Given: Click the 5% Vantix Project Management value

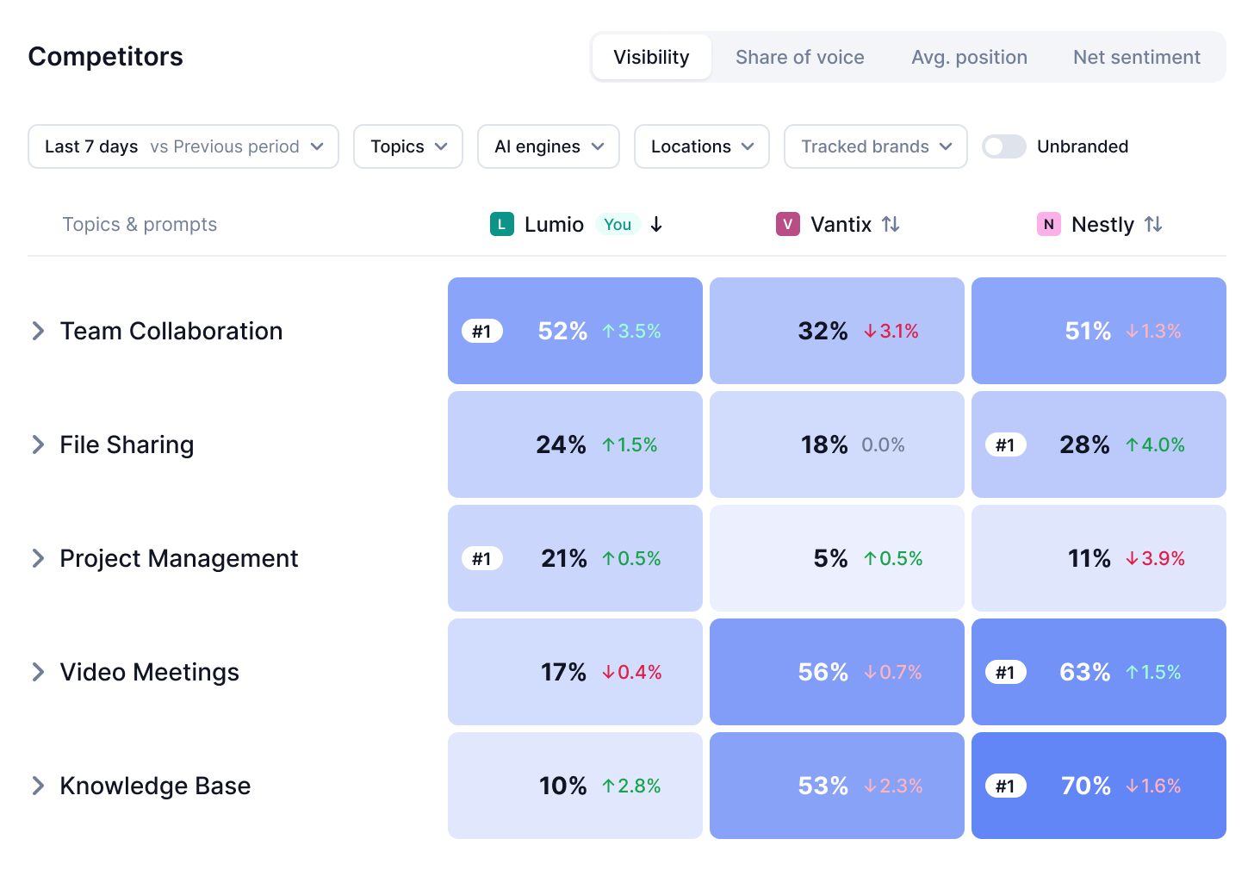Looking at the screenshot, I should [x=831, y=558].
